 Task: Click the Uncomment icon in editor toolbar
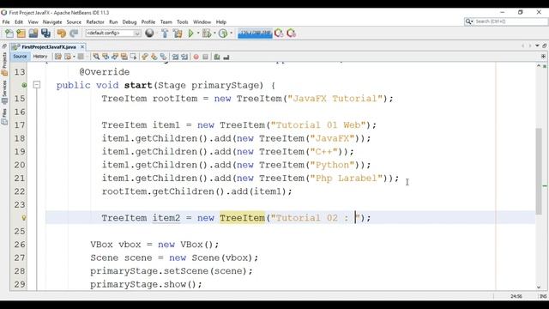pos(226,57)
